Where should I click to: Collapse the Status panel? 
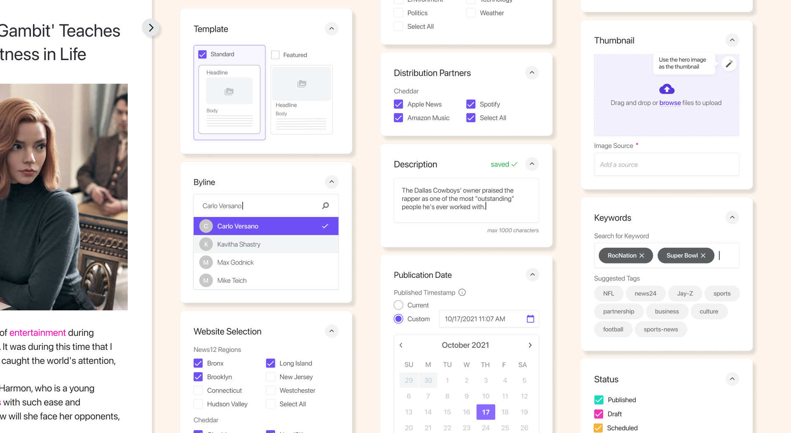click(x=732, y=379)
